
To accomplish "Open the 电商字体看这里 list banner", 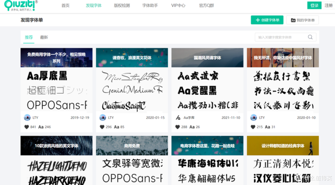I will coord(207,146).
